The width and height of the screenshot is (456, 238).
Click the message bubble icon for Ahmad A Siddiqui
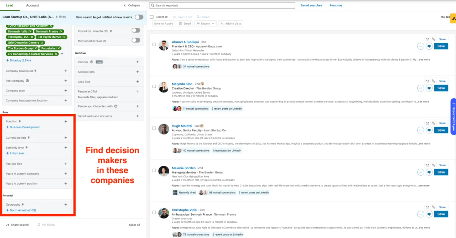coord(429,46)
